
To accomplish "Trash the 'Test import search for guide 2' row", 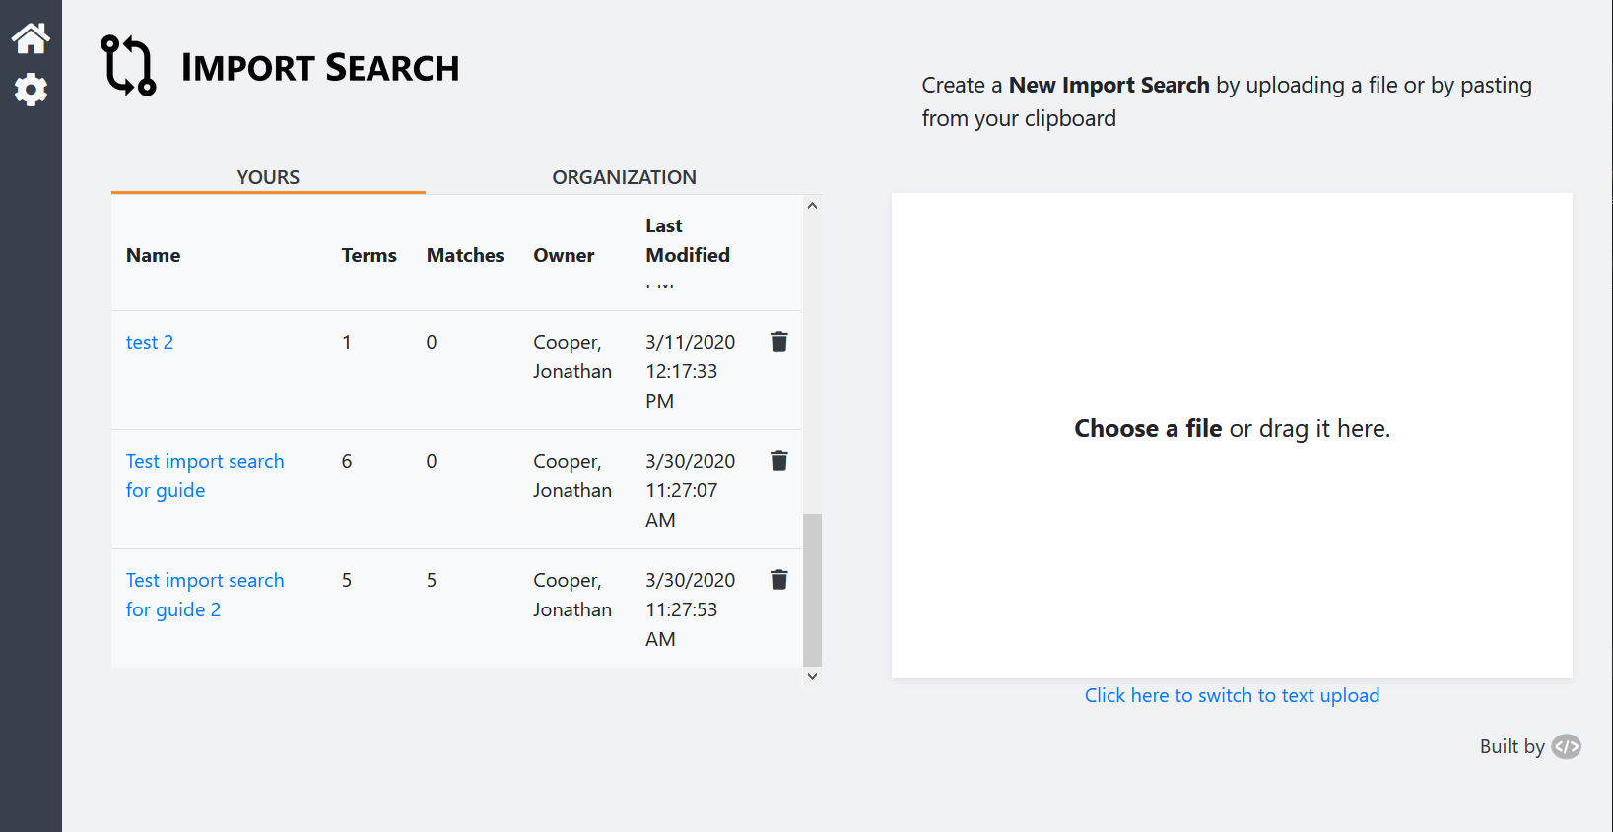I will [x=778, y=580].
